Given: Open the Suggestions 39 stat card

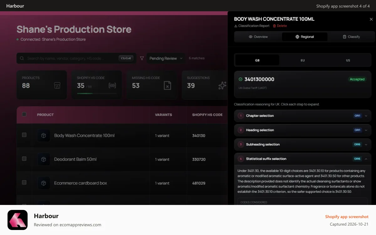Looking at the screenshot, I should click(x=205, y=85).
